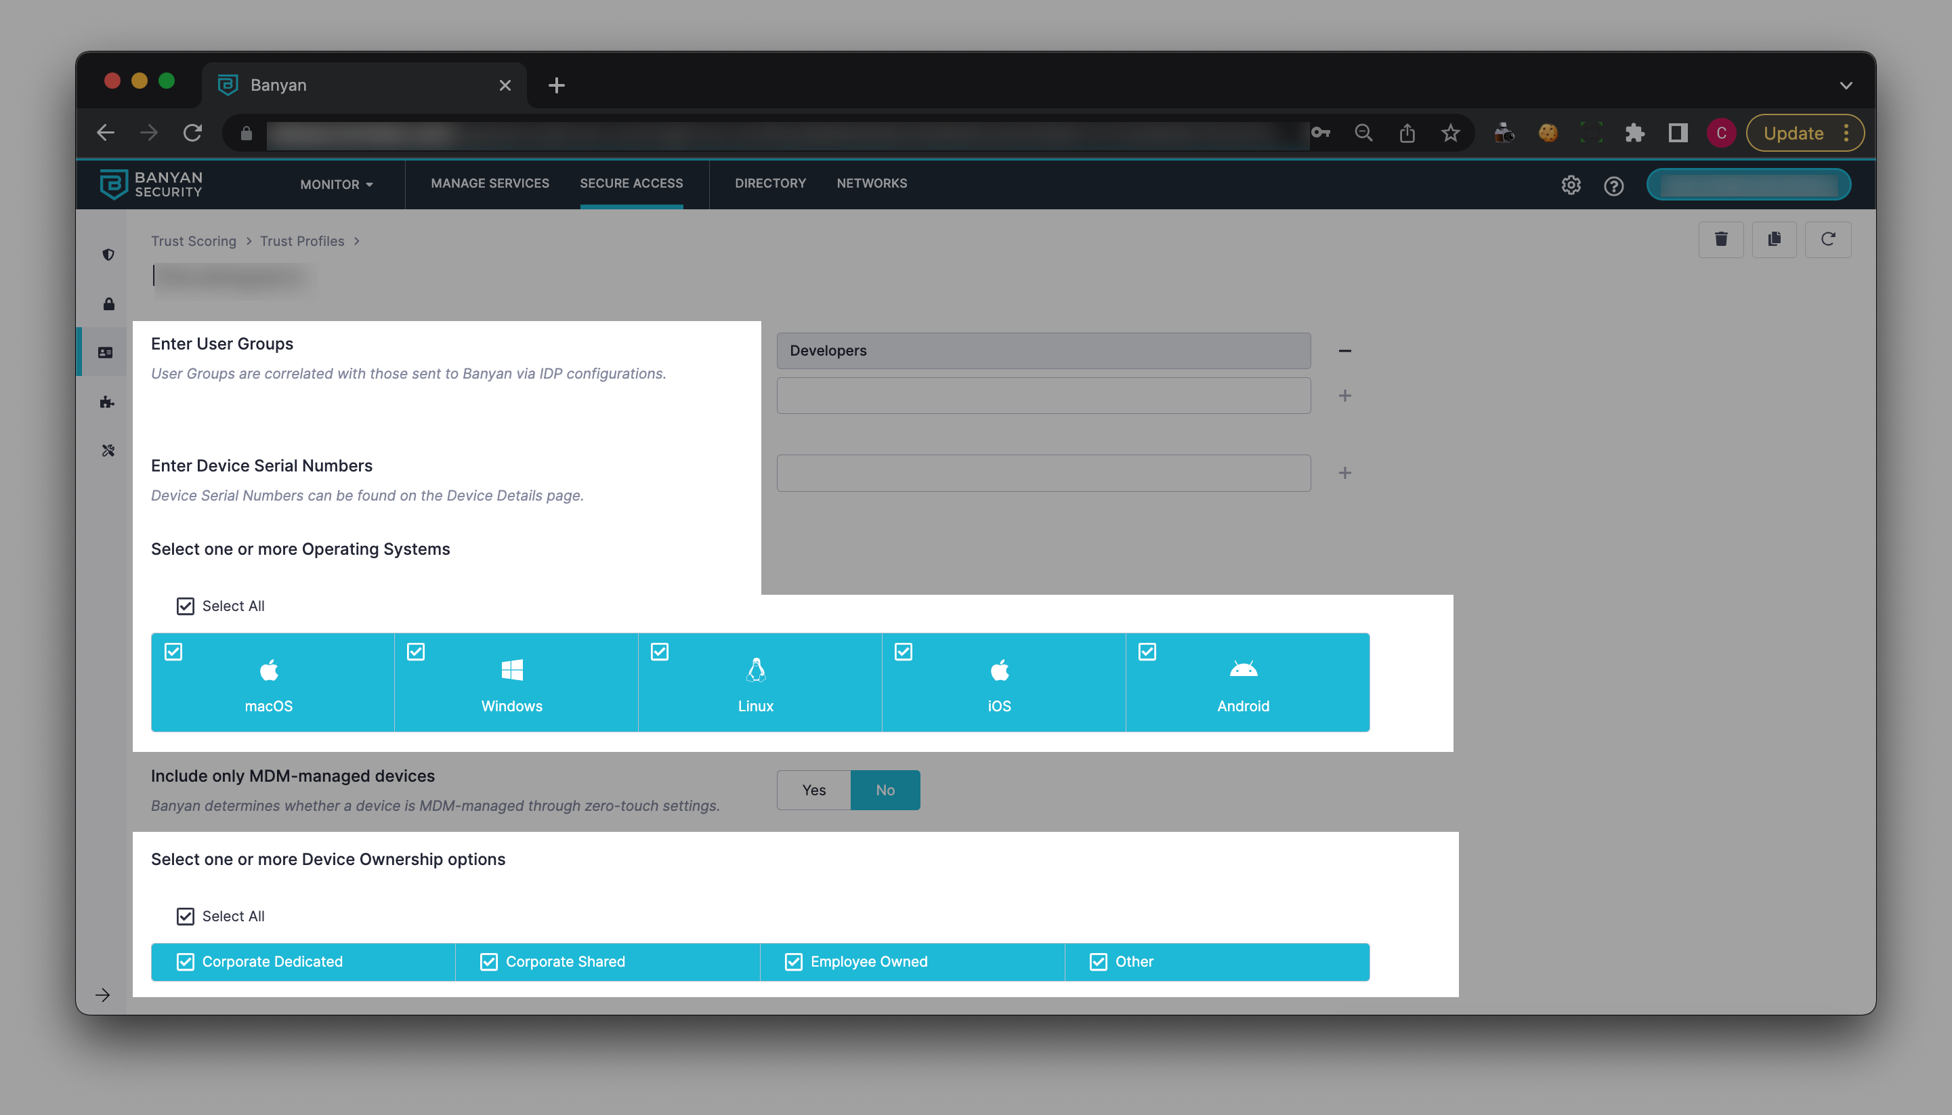This screenshot has width=1952, height=1115.
Task: Click the trash delete icon for the profile
Action: (1720, 240)
